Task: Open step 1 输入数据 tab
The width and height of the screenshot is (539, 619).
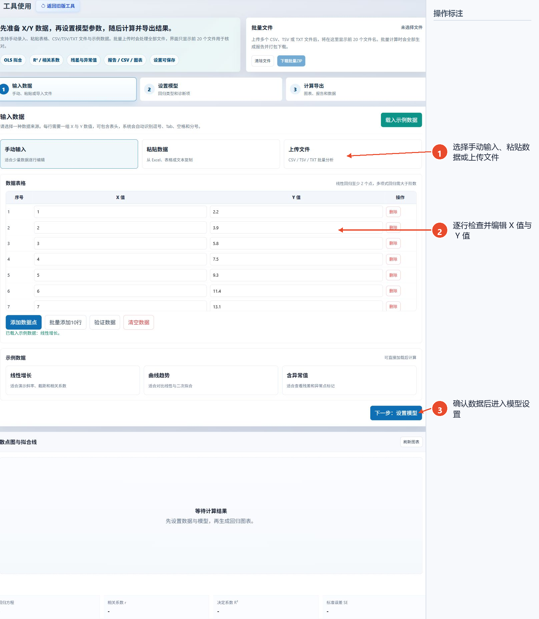Action: click(x=68, y=89)
